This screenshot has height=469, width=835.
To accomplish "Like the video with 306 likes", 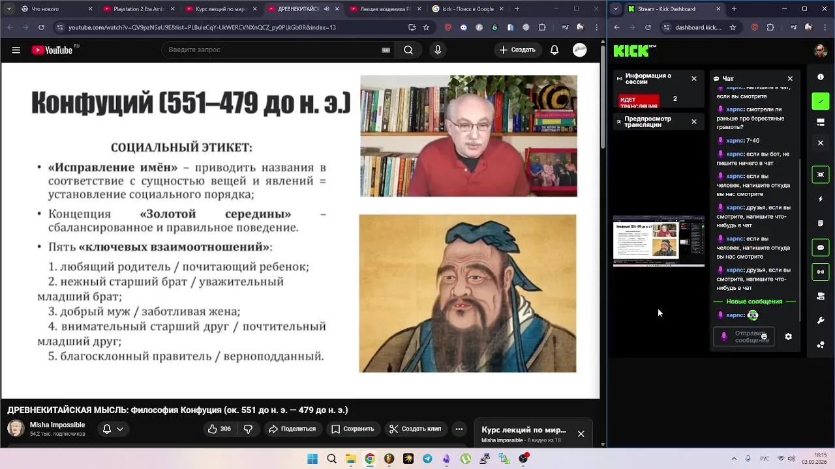I will [x=219, y=429].
